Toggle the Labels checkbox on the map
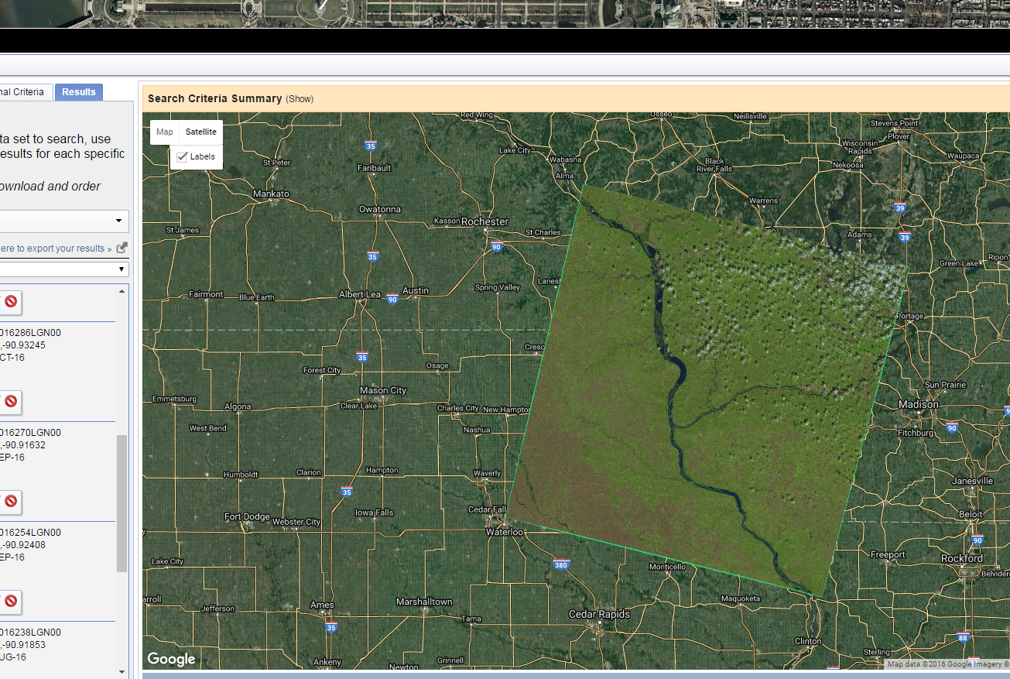Viewport: 1010px width, 679px height. 183,156
